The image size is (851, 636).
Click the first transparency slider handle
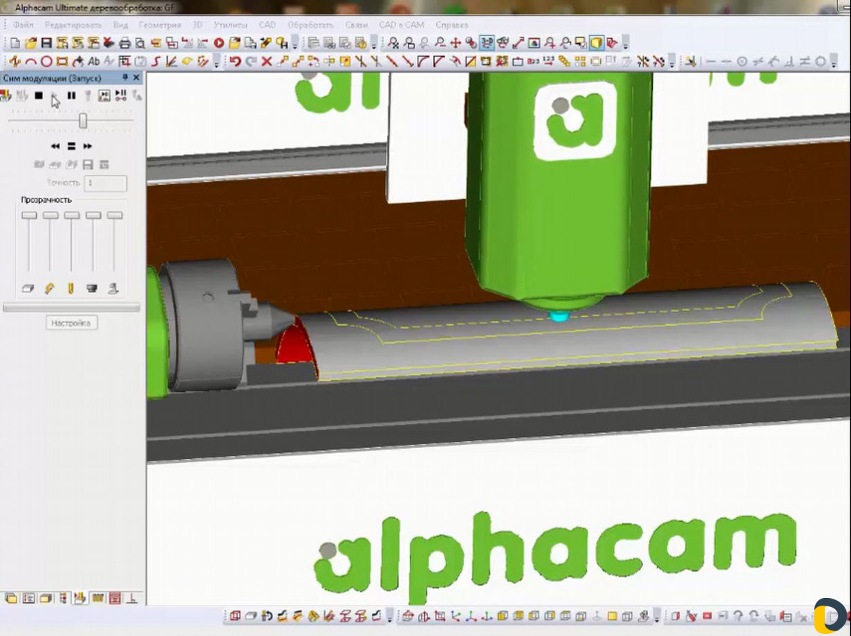29,216
